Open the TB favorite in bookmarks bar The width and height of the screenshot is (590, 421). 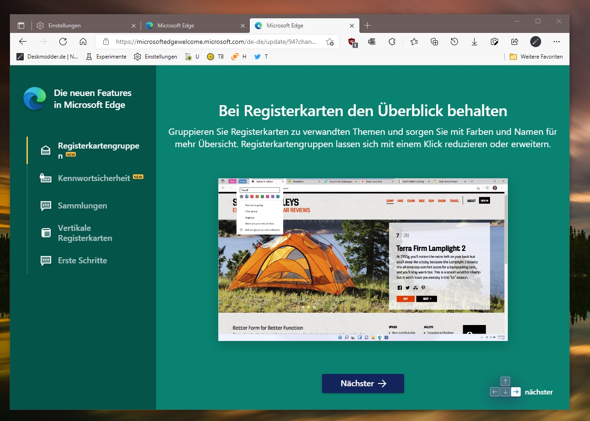216,57
